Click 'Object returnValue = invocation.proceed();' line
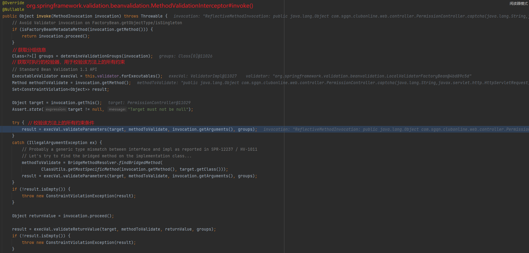529x253 pixels. (63, 216)
